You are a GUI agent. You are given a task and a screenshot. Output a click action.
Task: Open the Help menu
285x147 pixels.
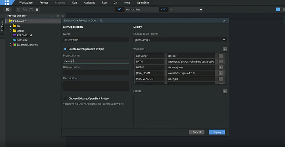pos(127,3)
